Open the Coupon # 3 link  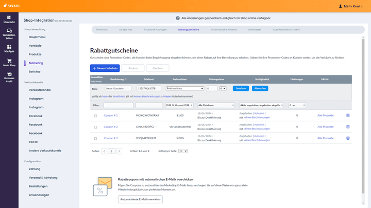coord(110,138)
